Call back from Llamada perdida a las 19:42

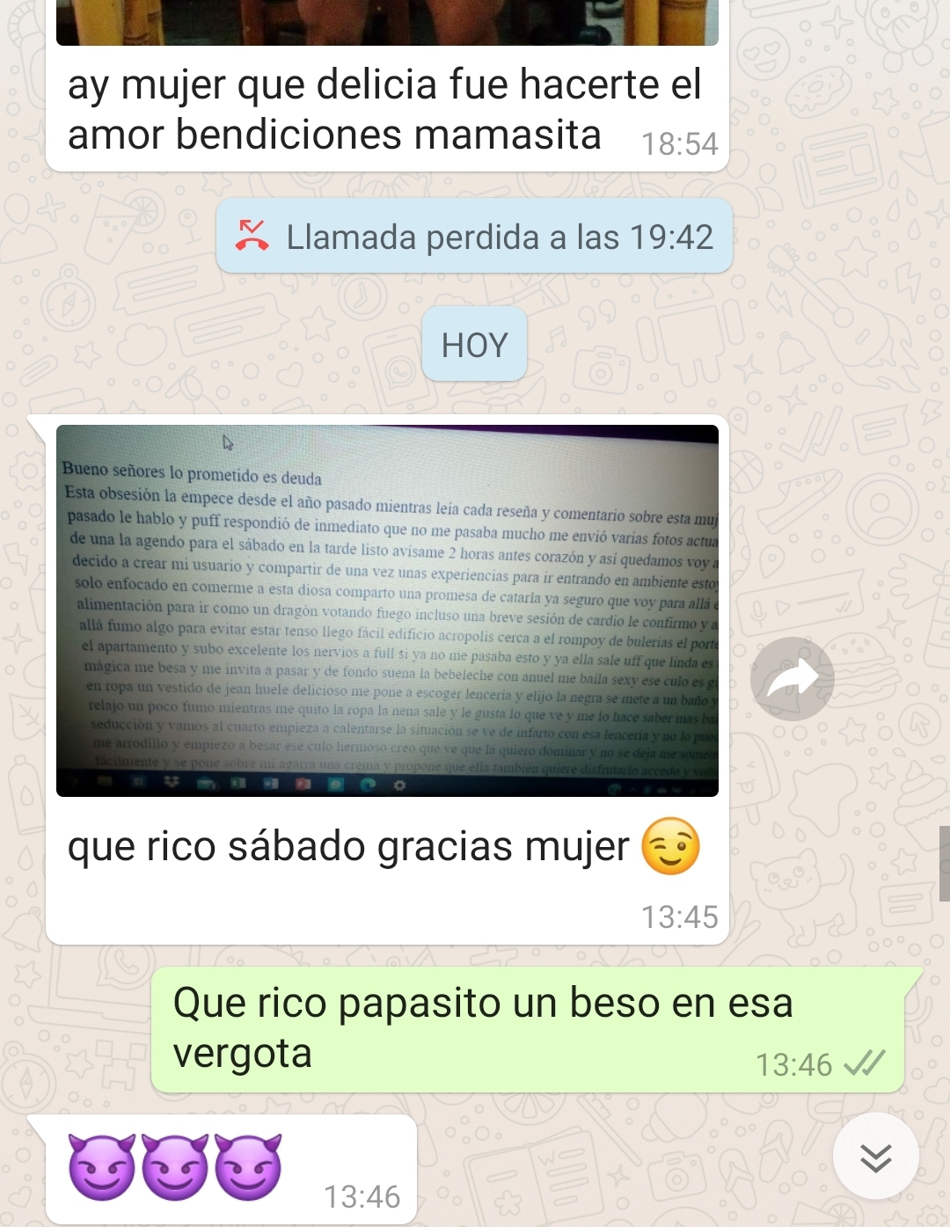(x=474, y=236)
